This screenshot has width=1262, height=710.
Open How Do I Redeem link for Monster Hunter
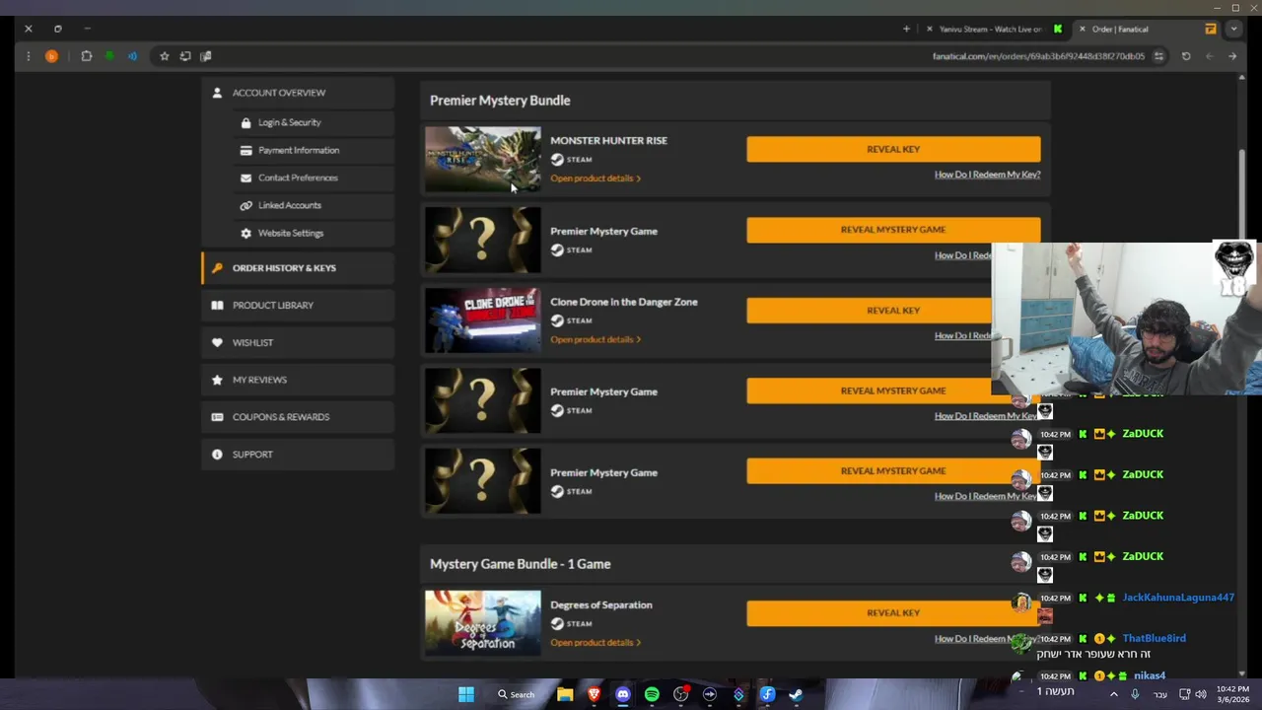pyautogui.click(x=987, y=175)
